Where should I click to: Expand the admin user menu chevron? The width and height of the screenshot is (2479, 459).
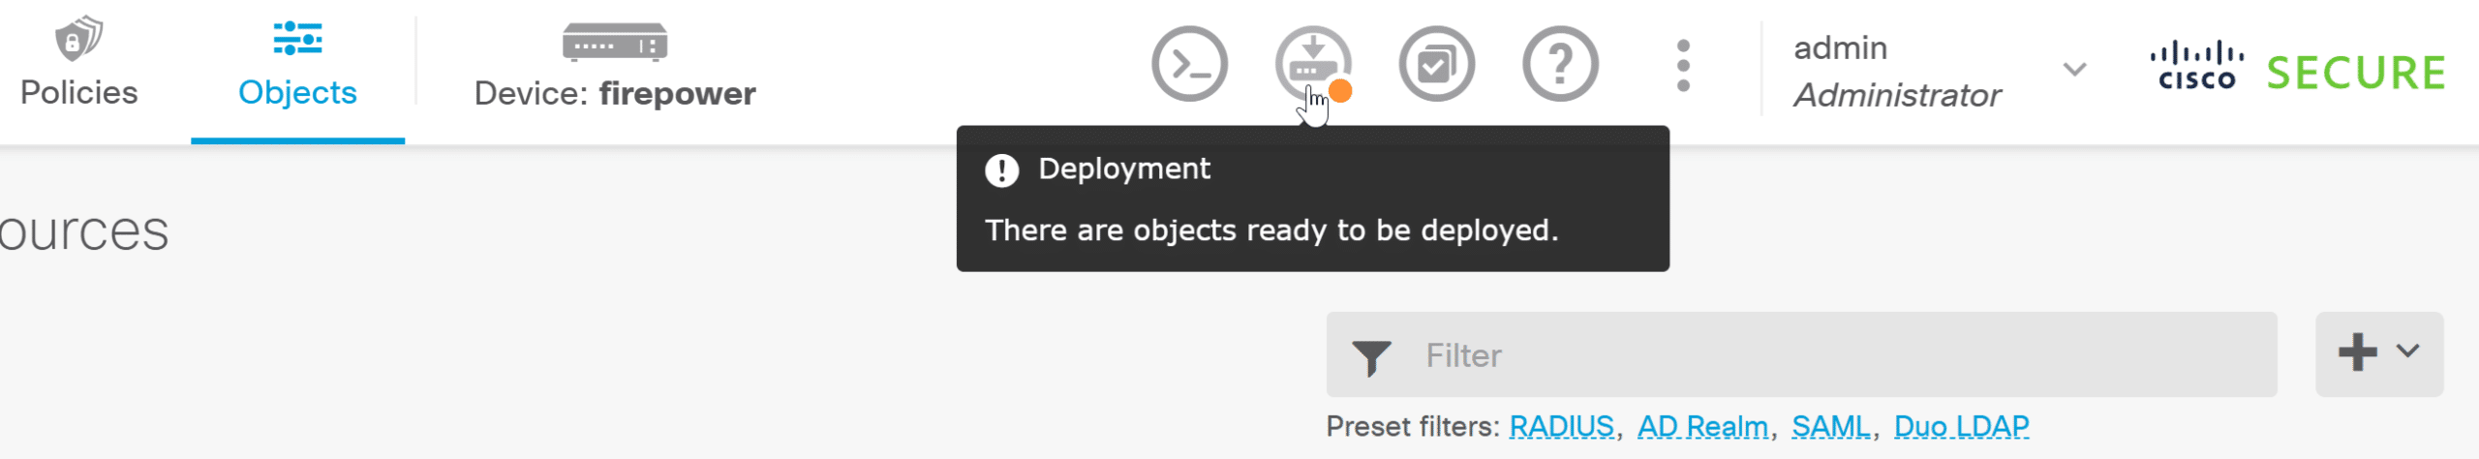[2074, 70]
